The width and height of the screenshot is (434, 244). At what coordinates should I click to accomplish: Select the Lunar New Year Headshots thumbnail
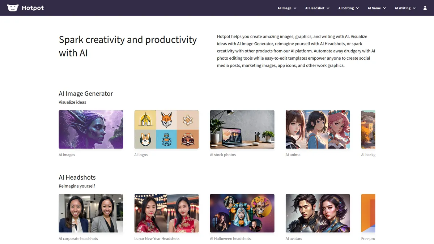[166, 213]
